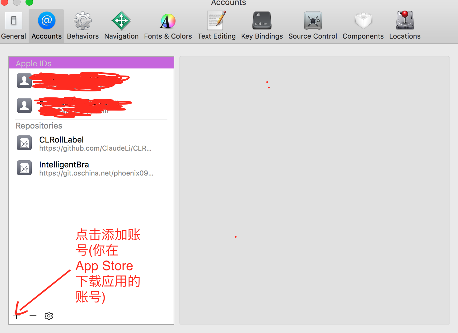Open the General preferences icon
The width and height of the screenshot is (458, 333).
[x=14, y=21]
